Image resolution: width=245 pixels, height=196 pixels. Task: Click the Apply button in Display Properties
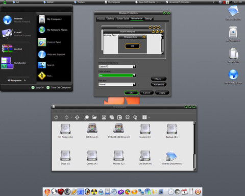162,93
